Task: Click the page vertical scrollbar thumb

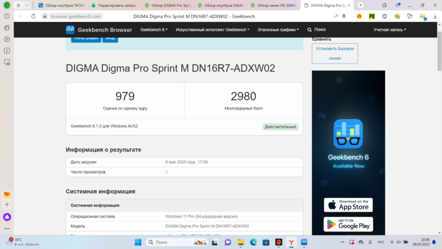Action: pyautogui.click(x=440, y=50)
